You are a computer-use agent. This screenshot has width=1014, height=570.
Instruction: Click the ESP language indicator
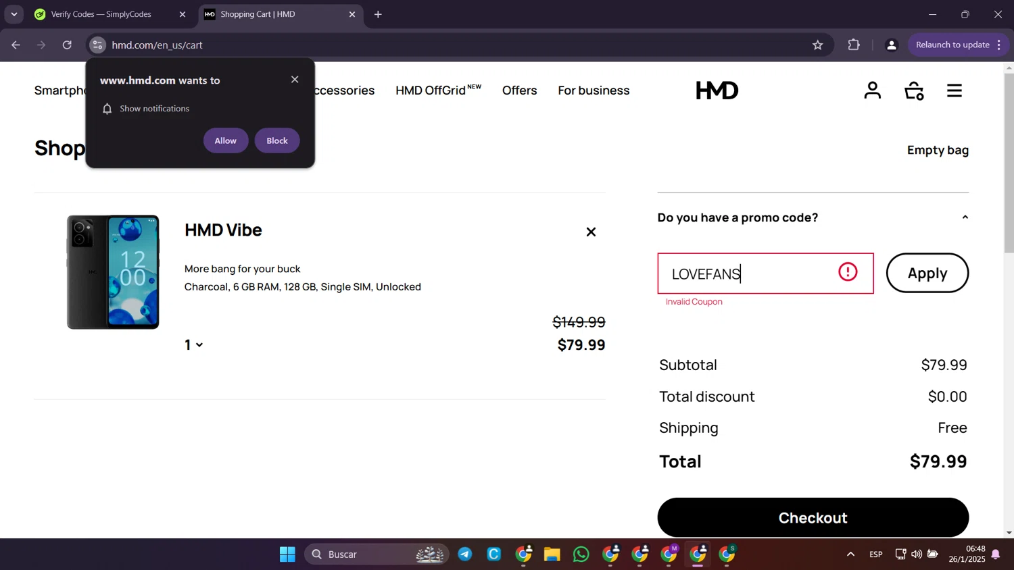pos(875,554)
